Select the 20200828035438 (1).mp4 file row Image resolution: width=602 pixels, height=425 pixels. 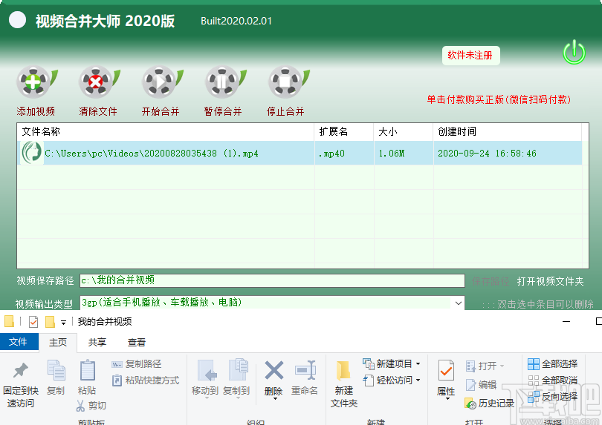pyautogui.click(x=300, y=154)
